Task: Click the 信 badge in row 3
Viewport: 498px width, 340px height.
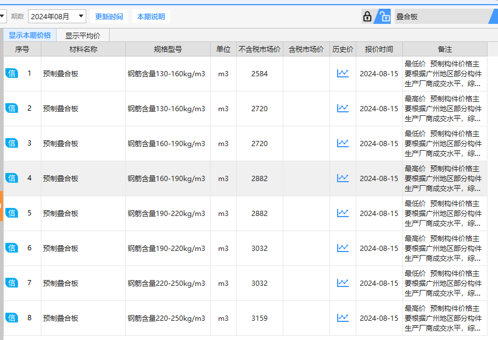Action: pos(12,143)
